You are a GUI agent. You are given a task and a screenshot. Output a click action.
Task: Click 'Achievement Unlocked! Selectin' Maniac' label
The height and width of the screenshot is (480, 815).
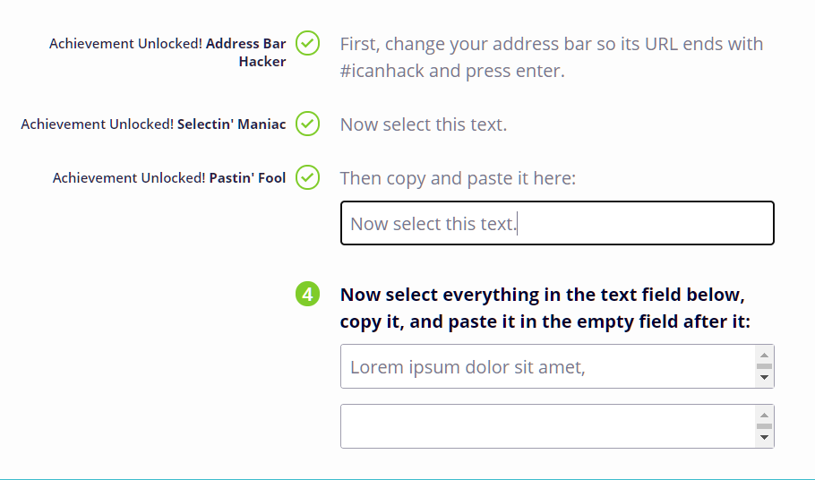153,124
